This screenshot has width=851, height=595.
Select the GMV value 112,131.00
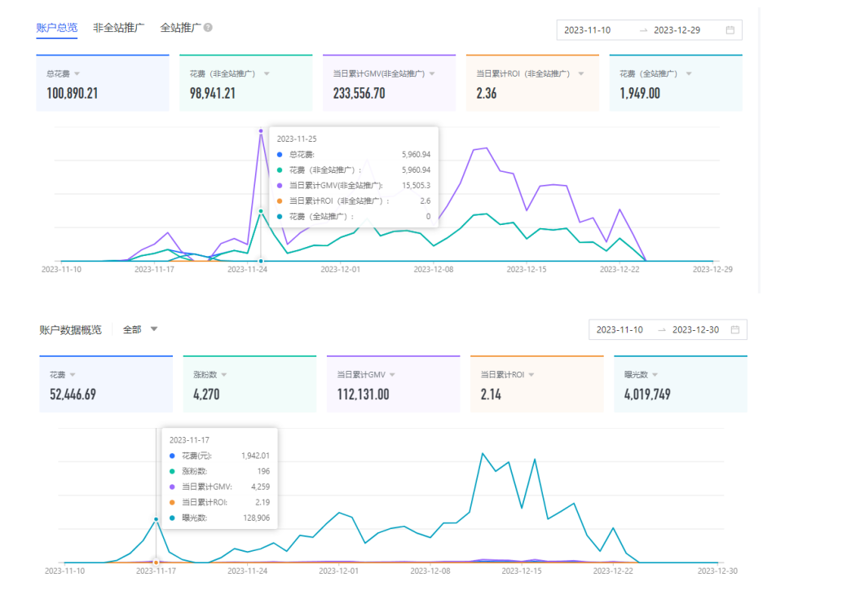pyautogui.click(x=363, y=394)
